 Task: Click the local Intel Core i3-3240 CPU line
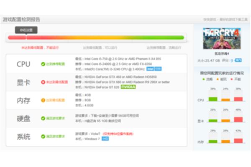(110, 69)
